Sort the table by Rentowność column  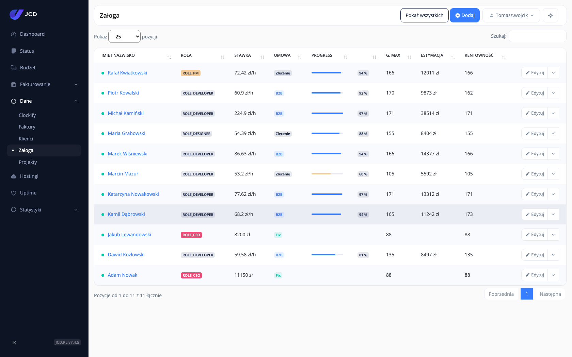coord(504,57)
